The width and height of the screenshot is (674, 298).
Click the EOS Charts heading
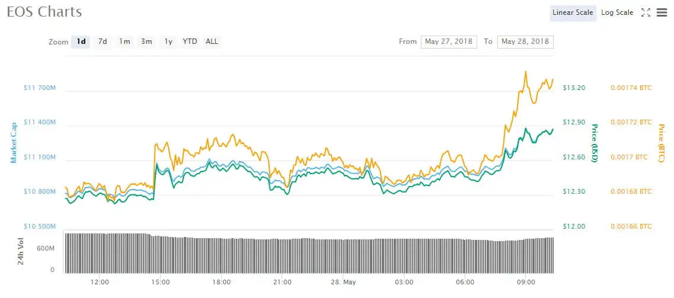pyautogui.click(x=44, y=12)
